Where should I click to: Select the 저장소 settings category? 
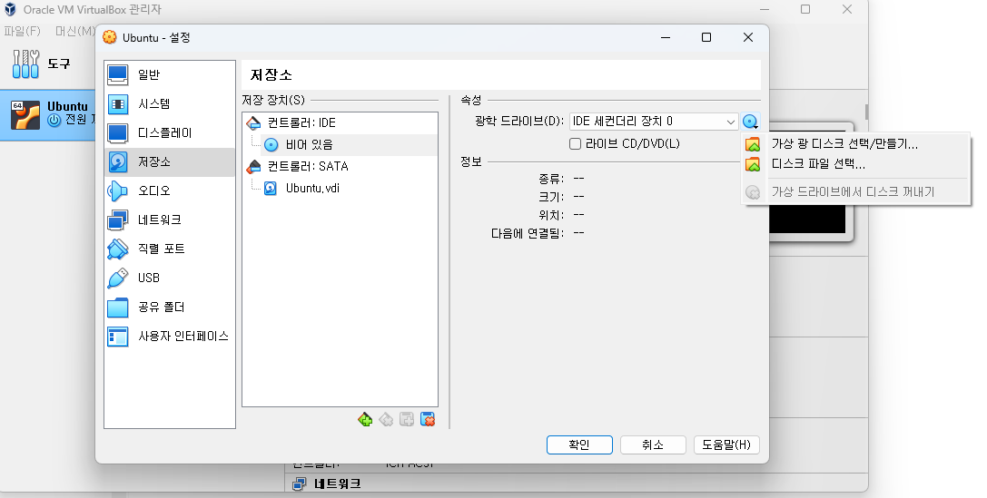(169, 161)
